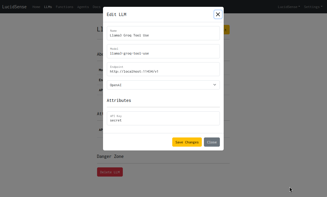Viewport: 327px width, 197px height.
Task: Expand the OpenAI provider dropdown
Action: (163, 85)
